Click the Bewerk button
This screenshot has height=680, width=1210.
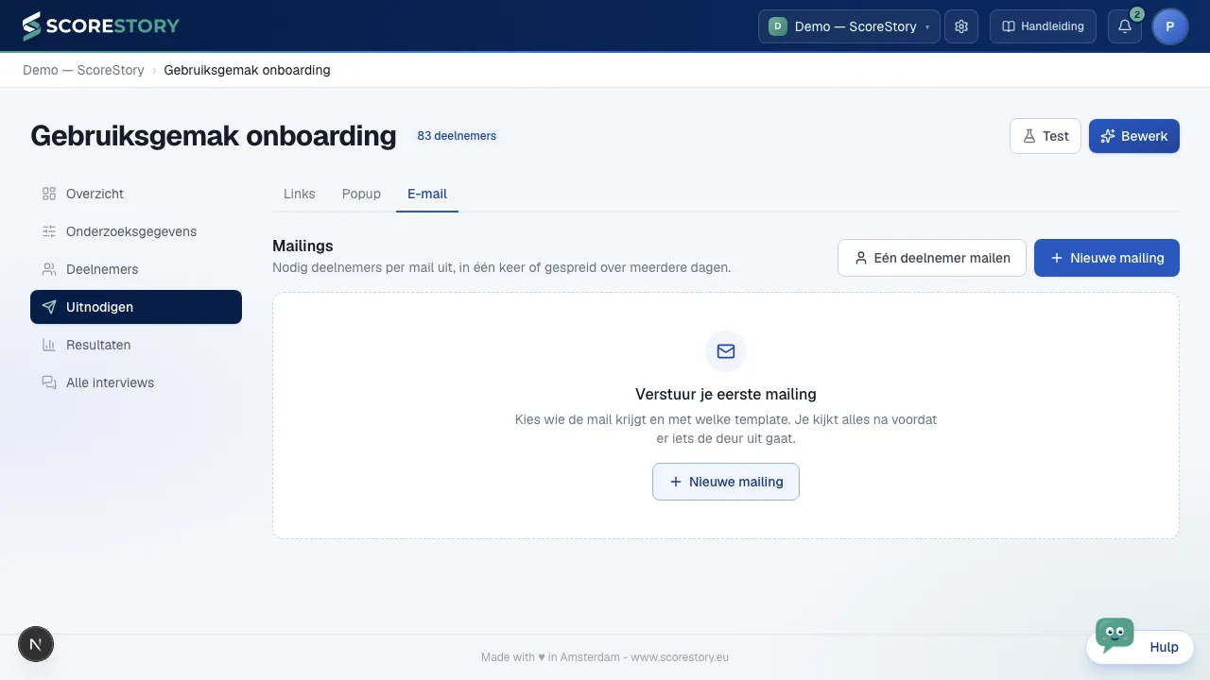pos(1134,136)
